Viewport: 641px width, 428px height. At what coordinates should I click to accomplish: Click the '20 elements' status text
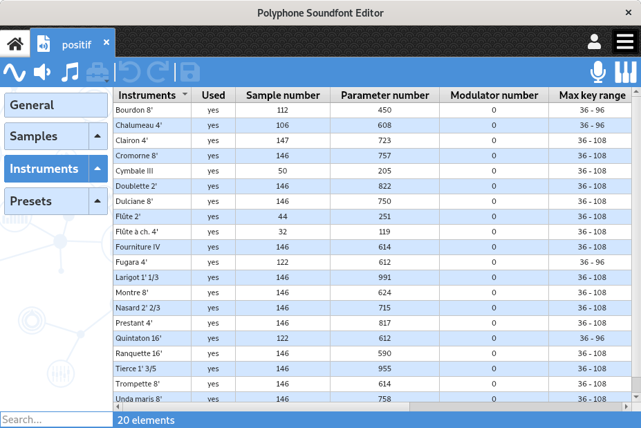click(146, 420)
